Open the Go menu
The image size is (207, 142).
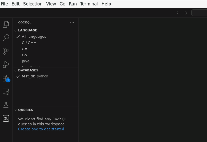tap(62, 4)
